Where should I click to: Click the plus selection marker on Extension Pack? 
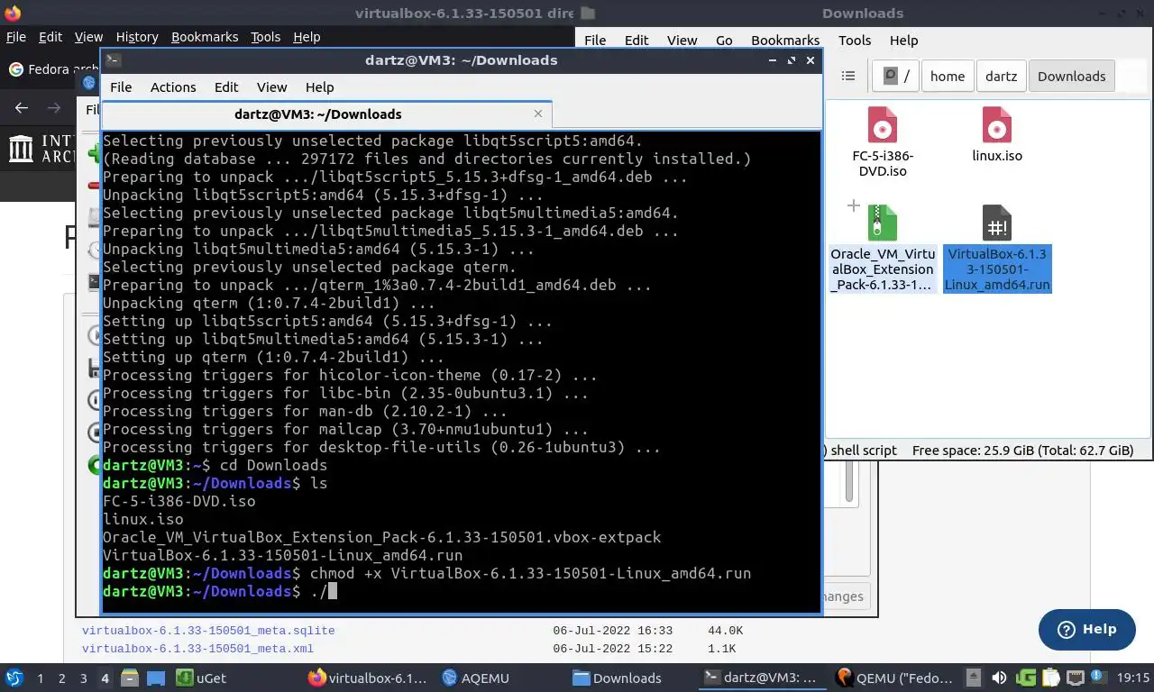853,206
